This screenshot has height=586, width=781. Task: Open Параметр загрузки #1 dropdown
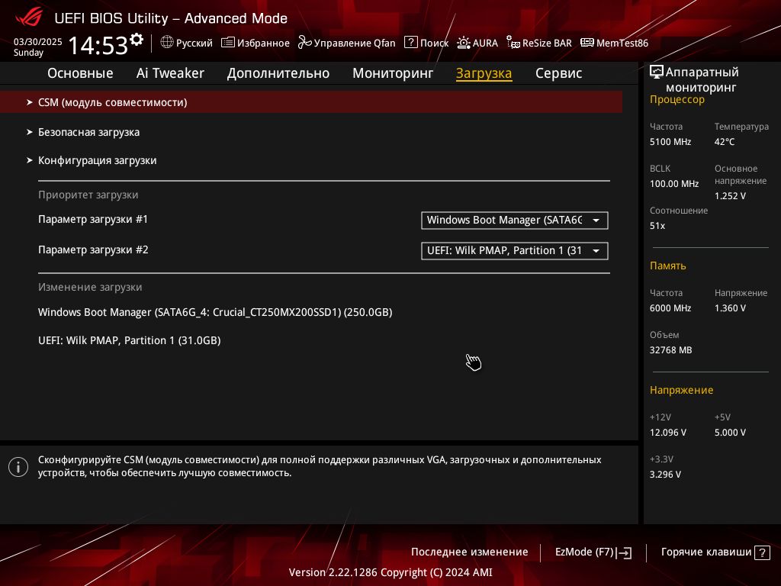[515, 221]
